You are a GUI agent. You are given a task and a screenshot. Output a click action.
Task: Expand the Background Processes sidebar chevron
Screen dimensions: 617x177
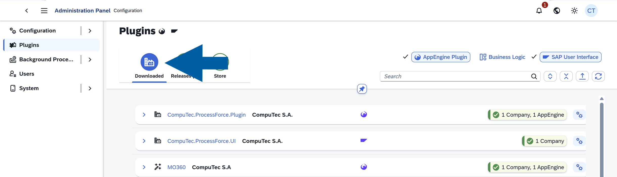point(90,59)
